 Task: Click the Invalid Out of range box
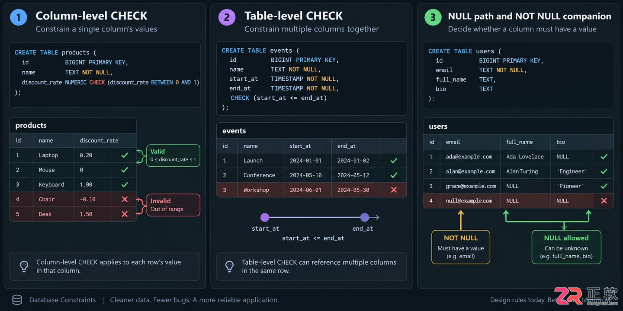pyautogui.click(x=173, y=205)
